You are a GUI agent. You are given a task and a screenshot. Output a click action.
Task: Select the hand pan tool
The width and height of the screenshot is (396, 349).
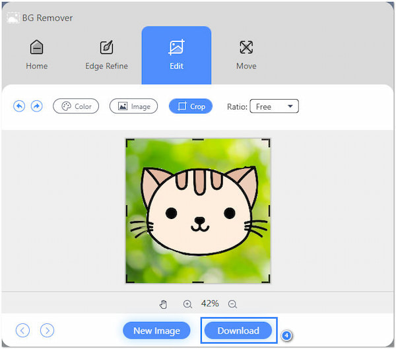click(x=164, y=304)
